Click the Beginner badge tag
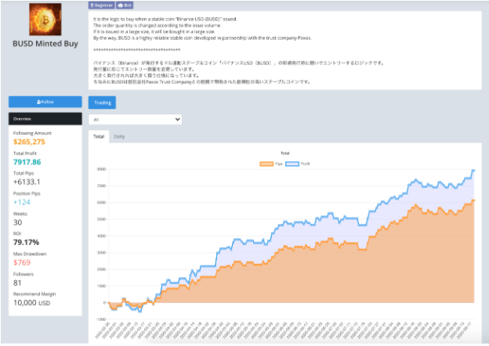This screenshot has height=346, width=489. coord(102,5)
